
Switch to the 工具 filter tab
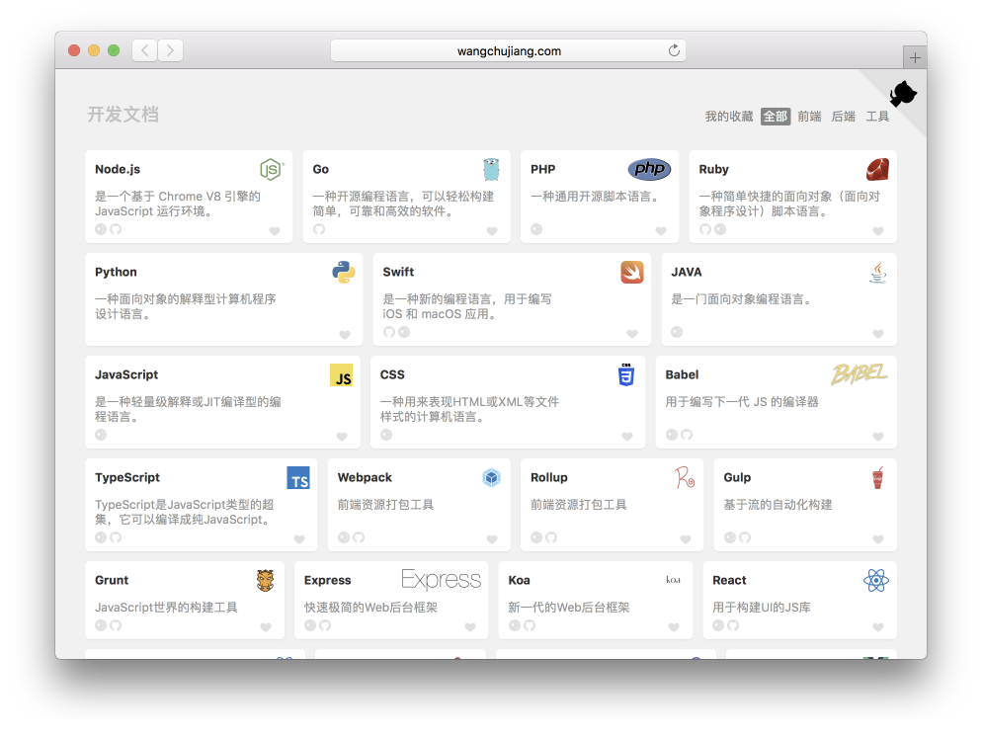tap(877, 117)
